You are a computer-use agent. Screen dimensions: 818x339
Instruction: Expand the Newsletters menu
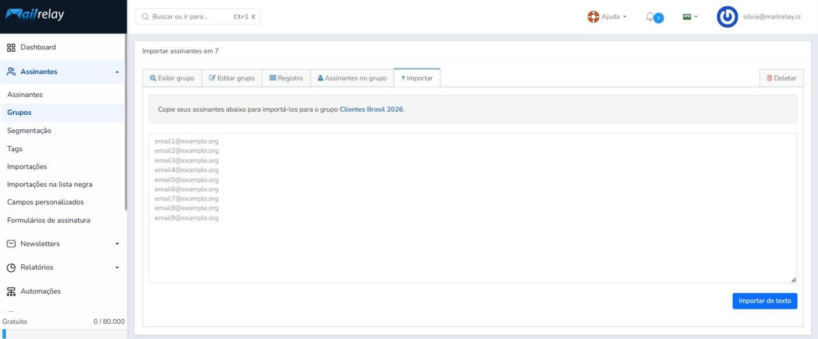tap(117, 244)
